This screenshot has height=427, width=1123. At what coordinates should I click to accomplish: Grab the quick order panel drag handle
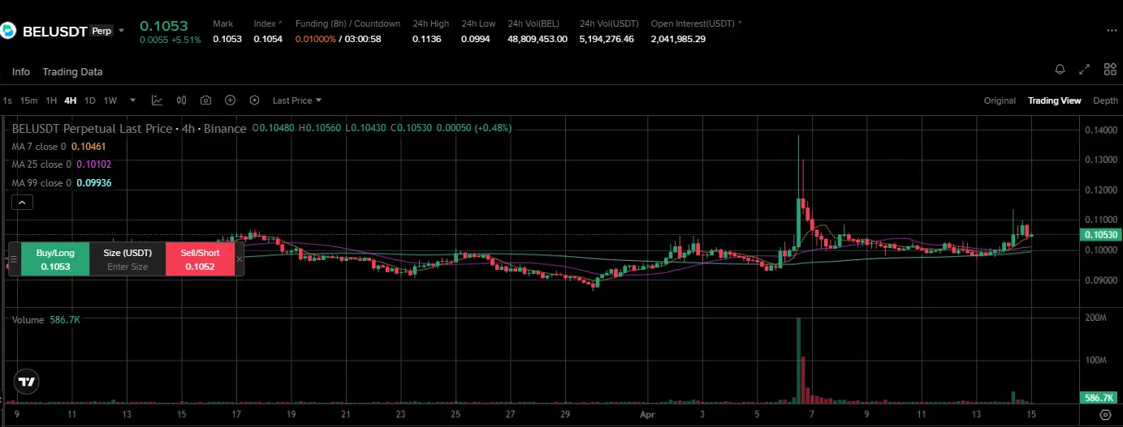14,259
